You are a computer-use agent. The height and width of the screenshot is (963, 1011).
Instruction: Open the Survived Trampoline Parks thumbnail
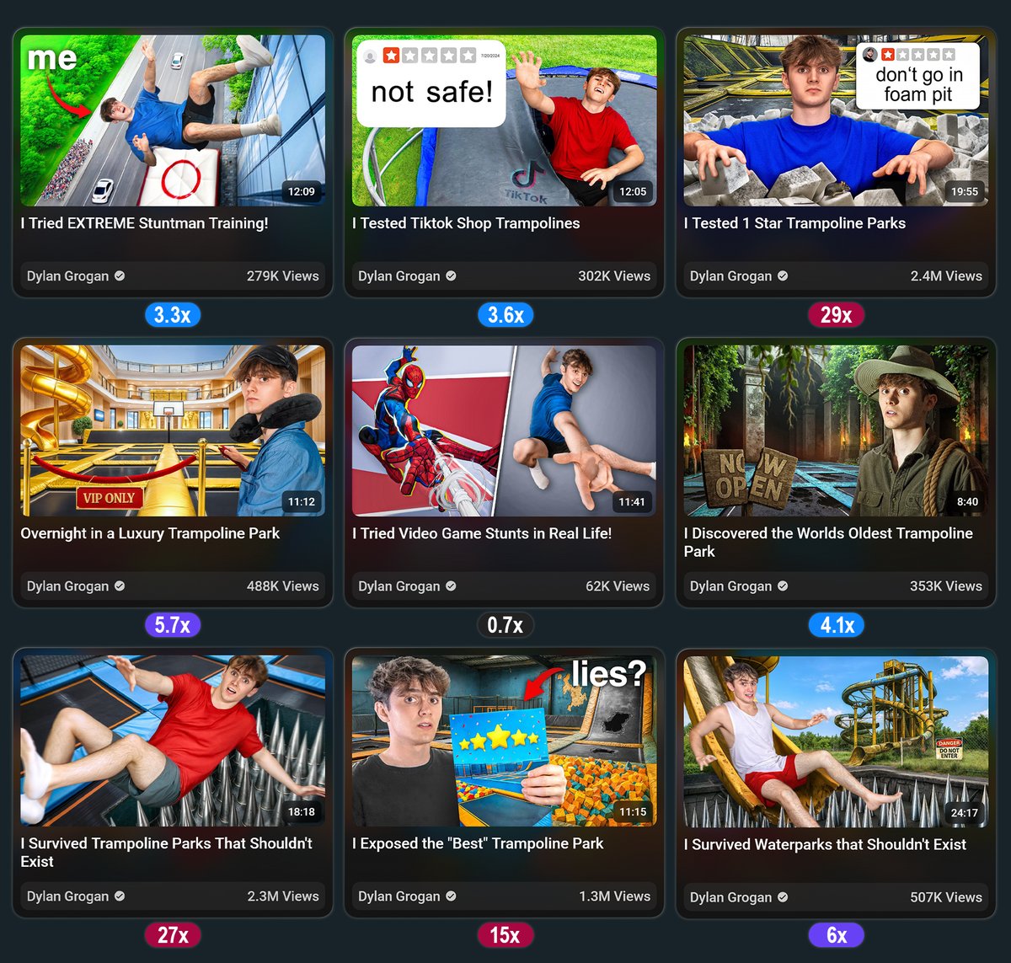click(173, 741)
